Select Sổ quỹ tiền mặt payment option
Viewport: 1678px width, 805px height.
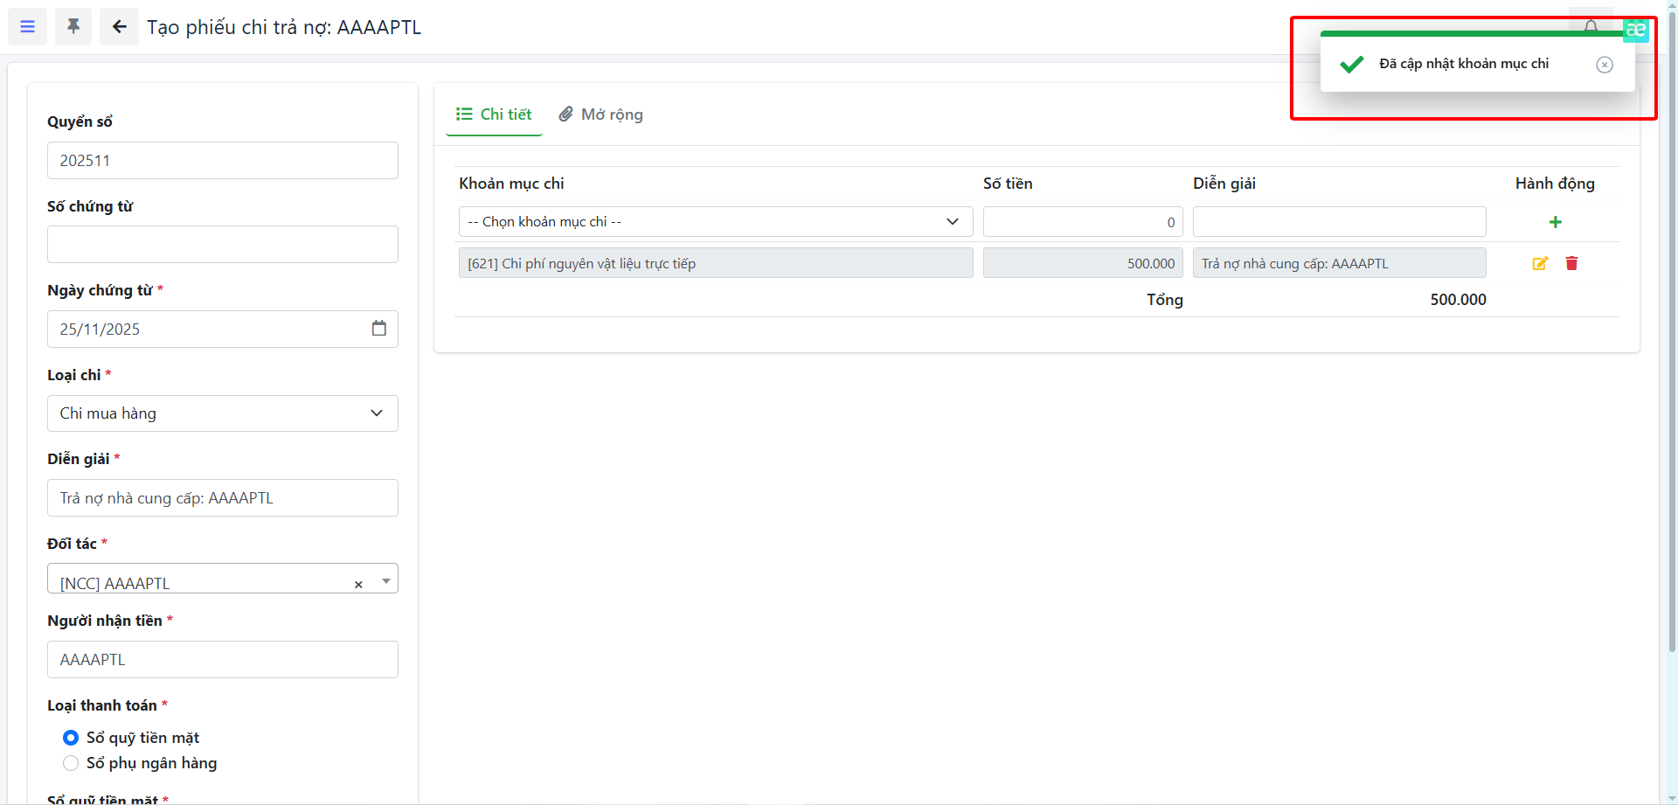click(71, 738)
